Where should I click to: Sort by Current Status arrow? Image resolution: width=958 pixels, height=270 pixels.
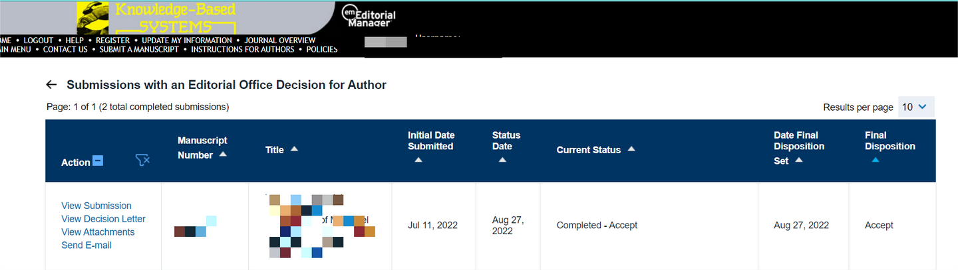[631, 149]
